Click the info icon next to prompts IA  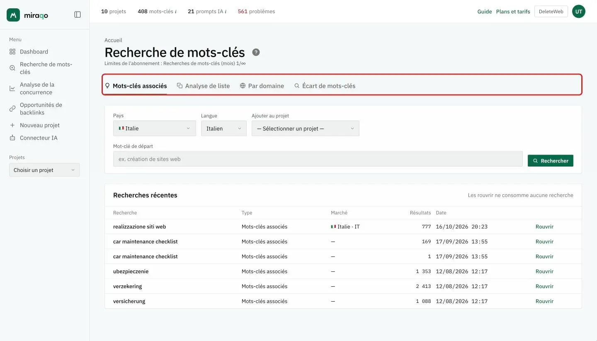pyautogui.click(x=226, y=12)
